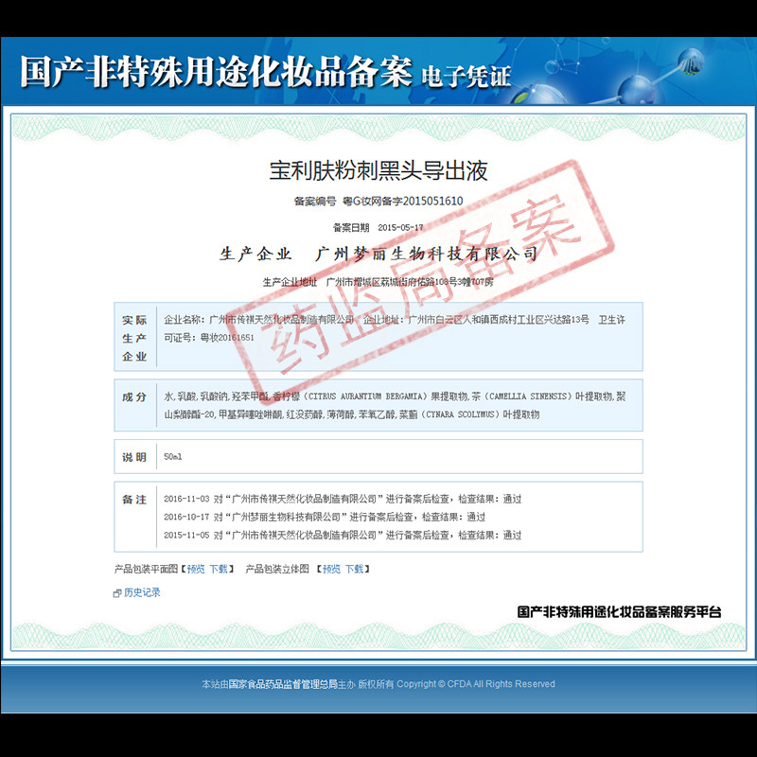757x757 pixels.
Task: Click the 国产非特殊用途化妆品备案 header banner title
Action: pos(216,72)
